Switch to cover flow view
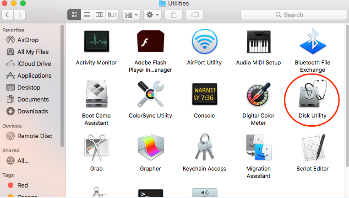Screen dimensions: 349x198 click(112, 15)
